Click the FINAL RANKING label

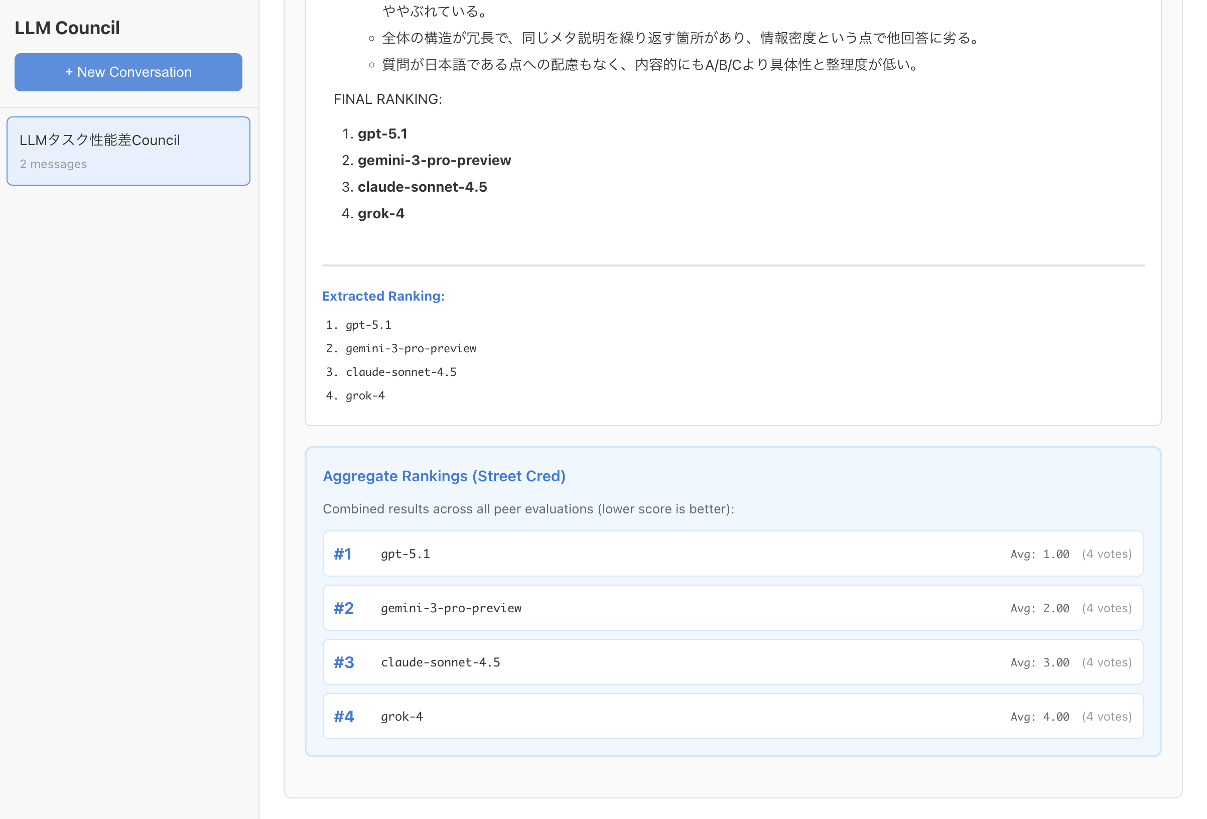coord(387,99)
